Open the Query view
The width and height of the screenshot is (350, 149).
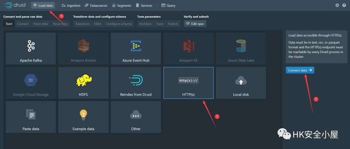click(168, 6)
